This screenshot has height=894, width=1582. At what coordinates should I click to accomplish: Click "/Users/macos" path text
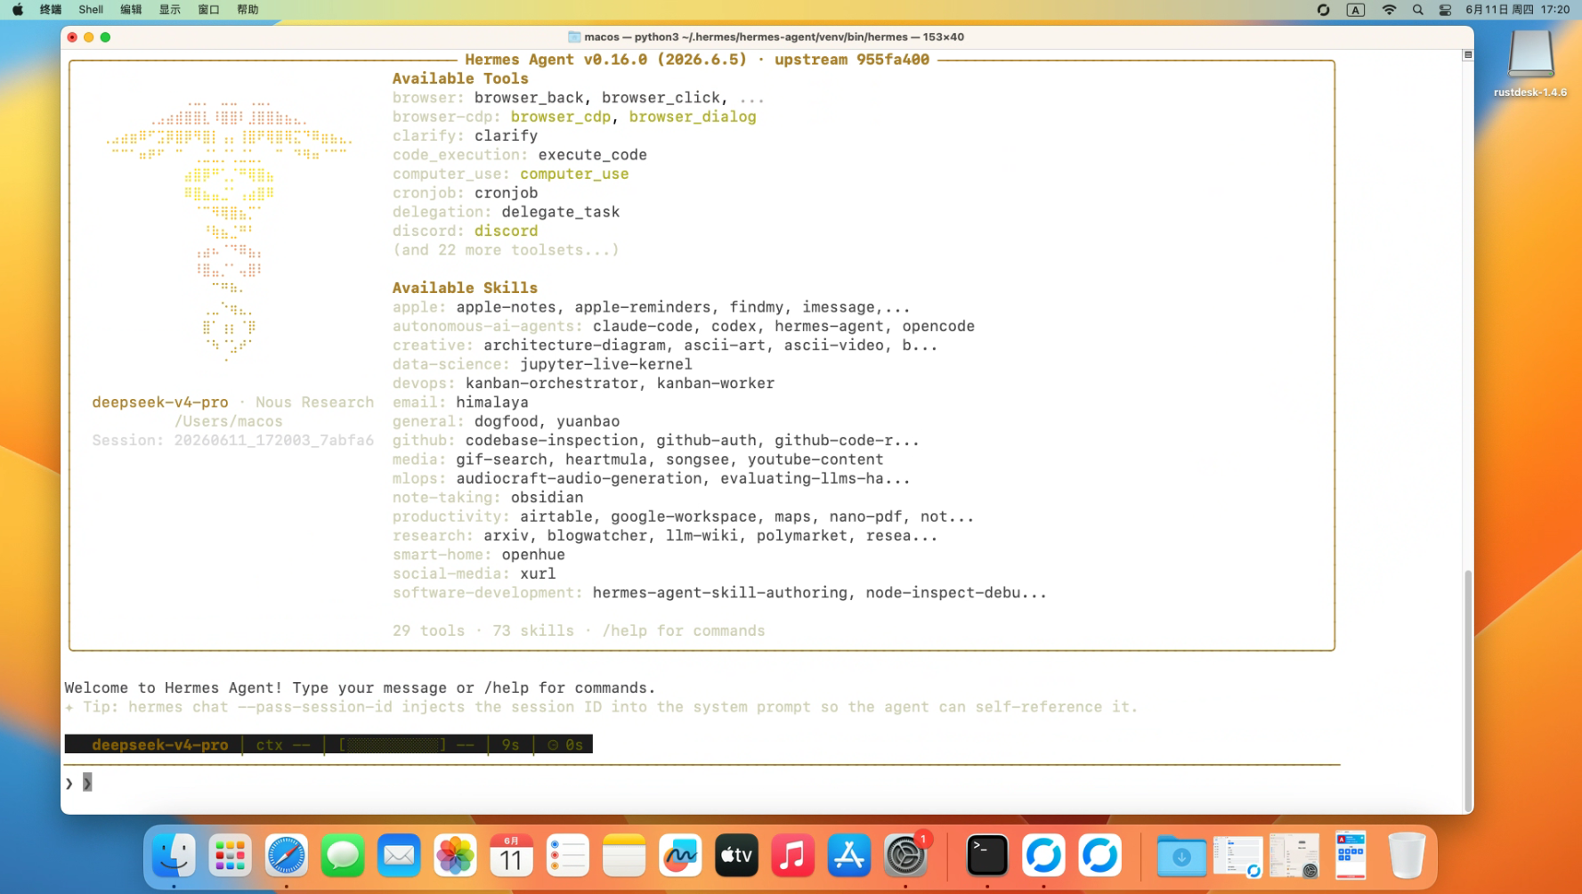point(229,421)
